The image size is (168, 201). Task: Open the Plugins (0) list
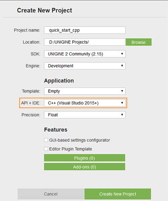click(x=85, y=158)
